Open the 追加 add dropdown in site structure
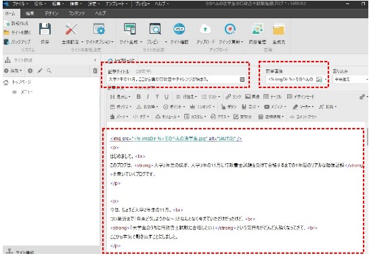The height and width of the screenshot is (258, 369). (x=13, y=70)
